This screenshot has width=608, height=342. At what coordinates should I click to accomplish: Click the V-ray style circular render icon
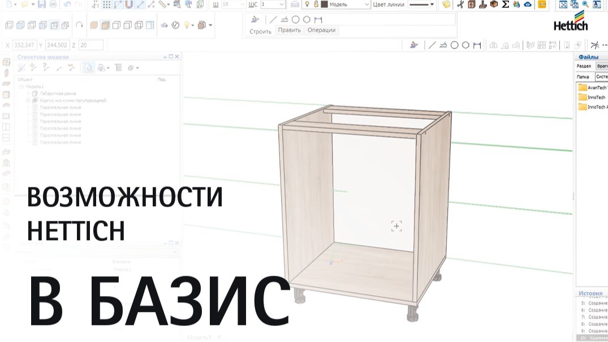point(176,25)
